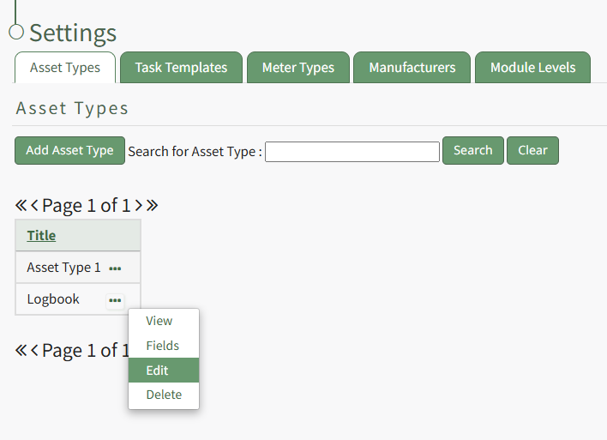This screenshot has height=440, width=607.
Task: Select Fields in the Logbook menu
Action: pyautogui.click(x=163, y=346)
